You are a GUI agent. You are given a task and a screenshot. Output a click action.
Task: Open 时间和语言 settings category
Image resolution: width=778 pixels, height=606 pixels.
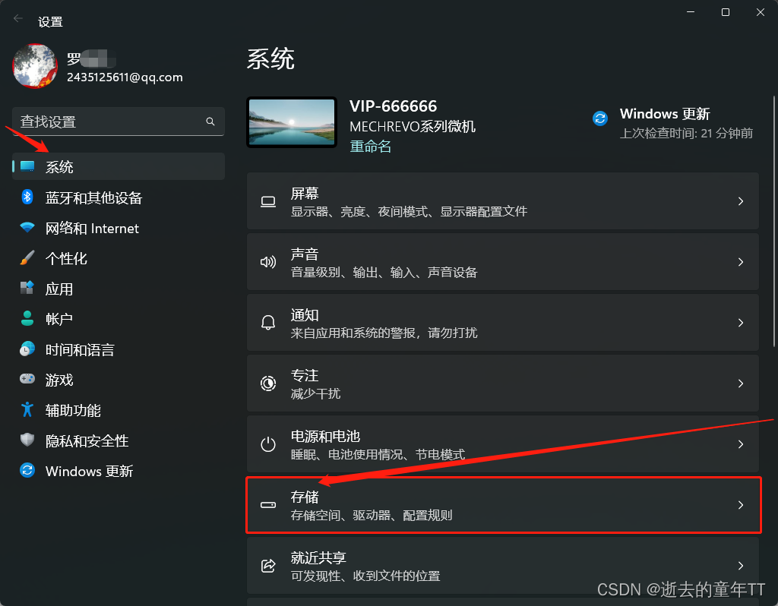[x=118, y=349]
